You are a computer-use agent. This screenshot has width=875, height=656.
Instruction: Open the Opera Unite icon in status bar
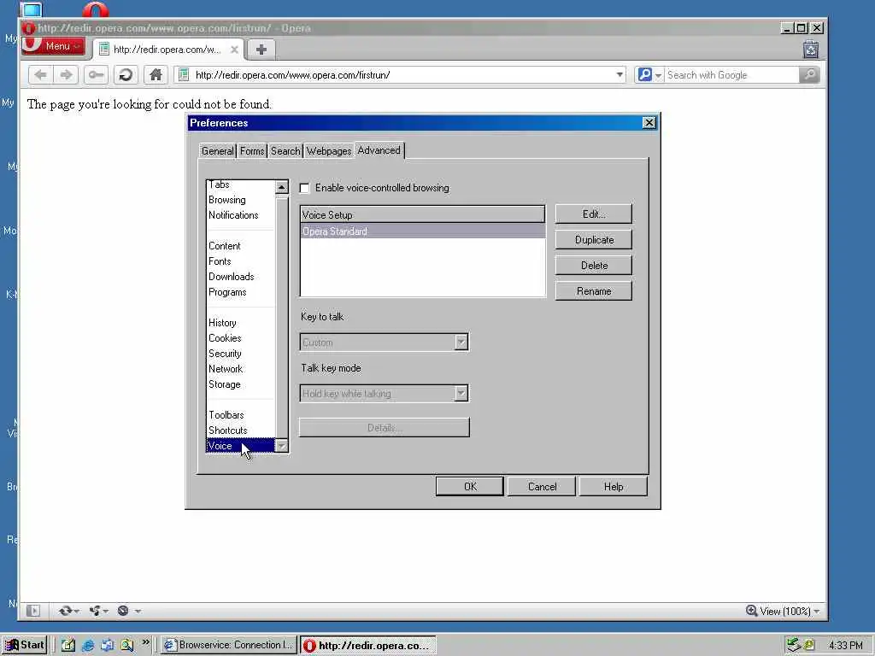94,611
